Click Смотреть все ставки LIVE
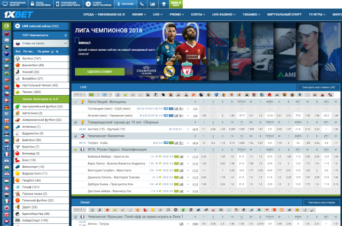This screenshot has width=342, height=226. (x=318, y=87)
